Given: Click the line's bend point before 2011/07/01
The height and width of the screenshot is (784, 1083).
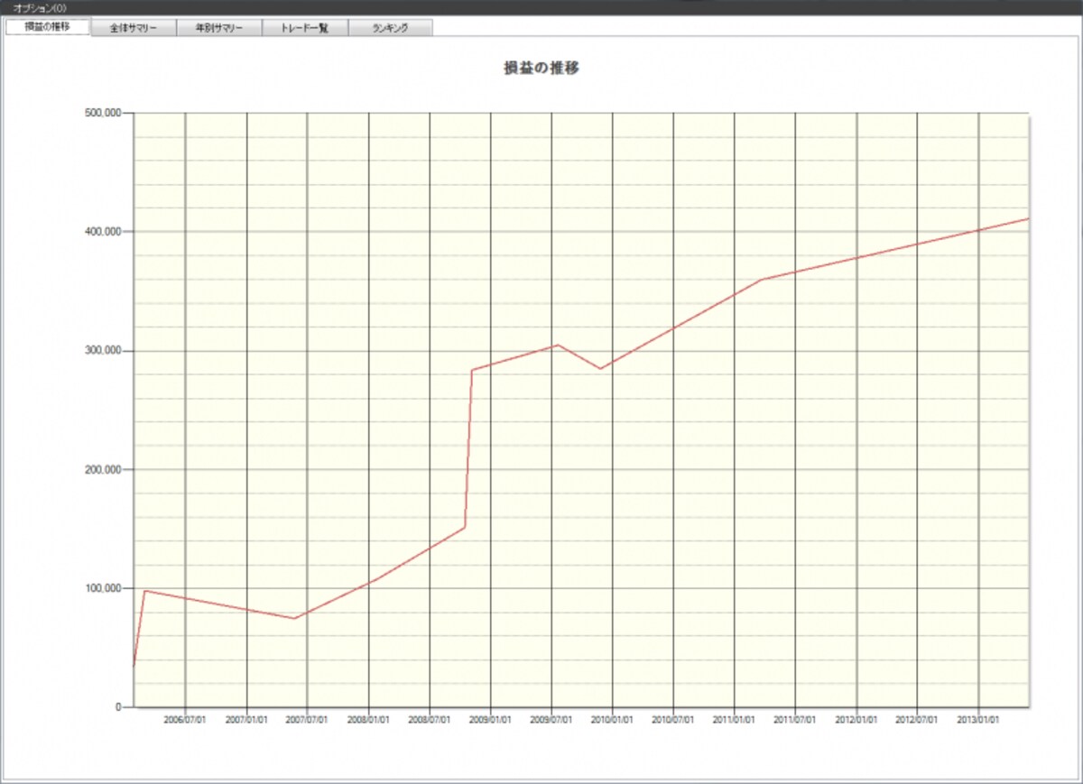Looking at the screenshot, I should pyautogui.click(x=761, y=280).
